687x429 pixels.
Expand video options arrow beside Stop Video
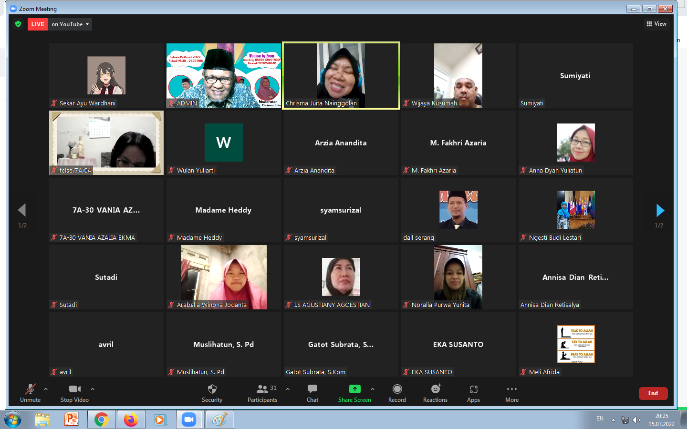(93, 389)
